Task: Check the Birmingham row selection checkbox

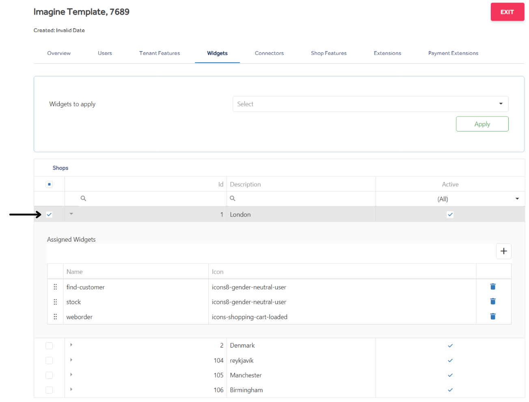Action: pos(49,390)
